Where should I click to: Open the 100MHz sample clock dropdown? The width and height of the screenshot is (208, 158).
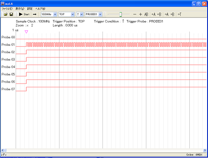pos(55,14)
